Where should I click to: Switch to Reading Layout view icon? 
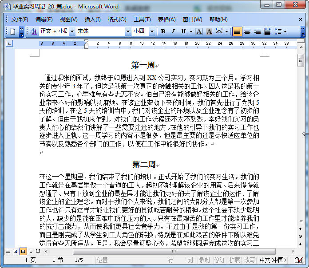coord(38,251)
